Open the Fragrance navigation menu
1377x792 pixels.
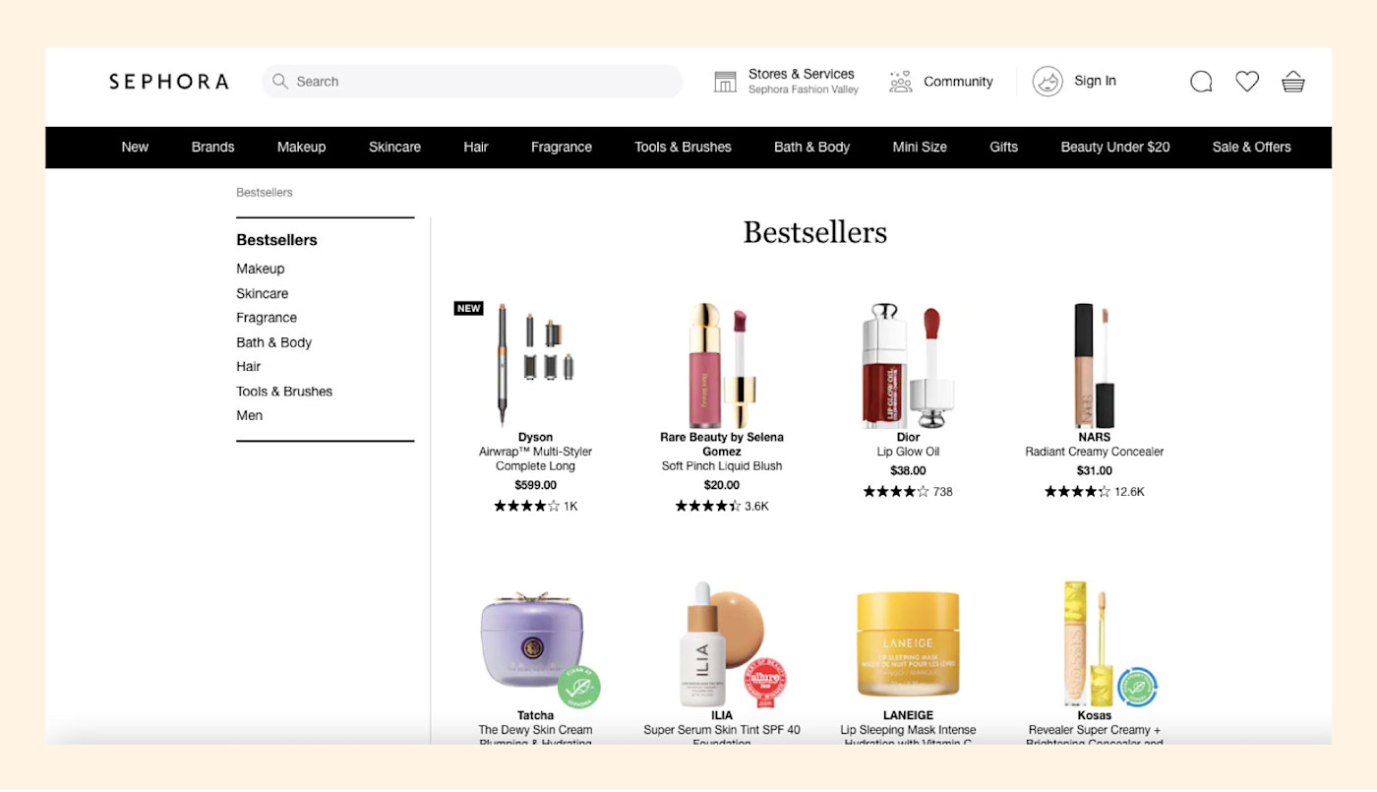coord(562,147)
